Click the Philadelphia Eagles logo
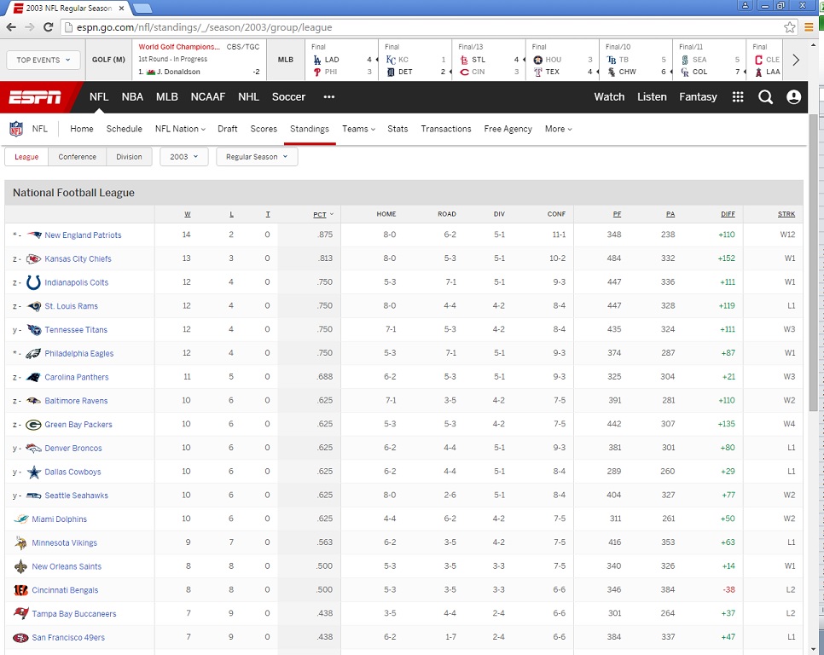 click(33, 353)
